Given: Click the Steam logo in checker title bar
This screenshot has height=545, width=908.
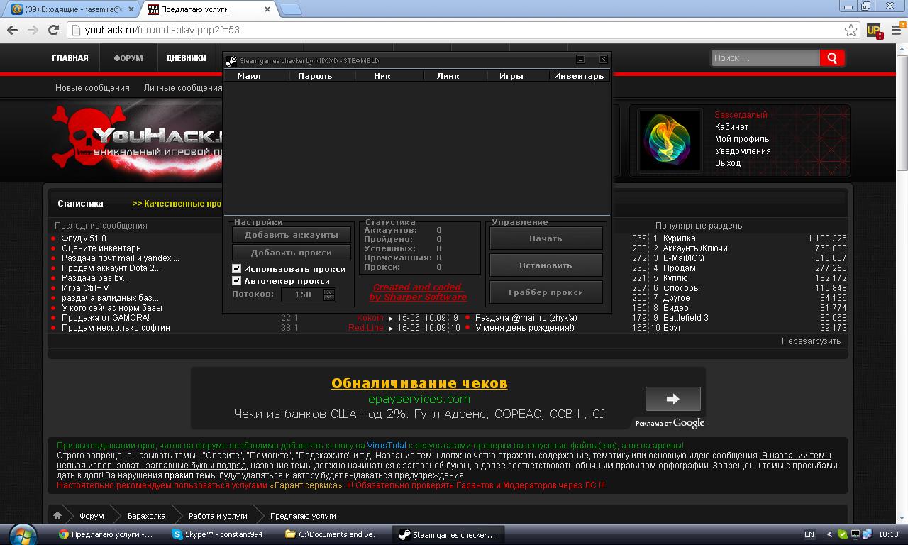Looking at the screenshot, I should tap(231, 61).
